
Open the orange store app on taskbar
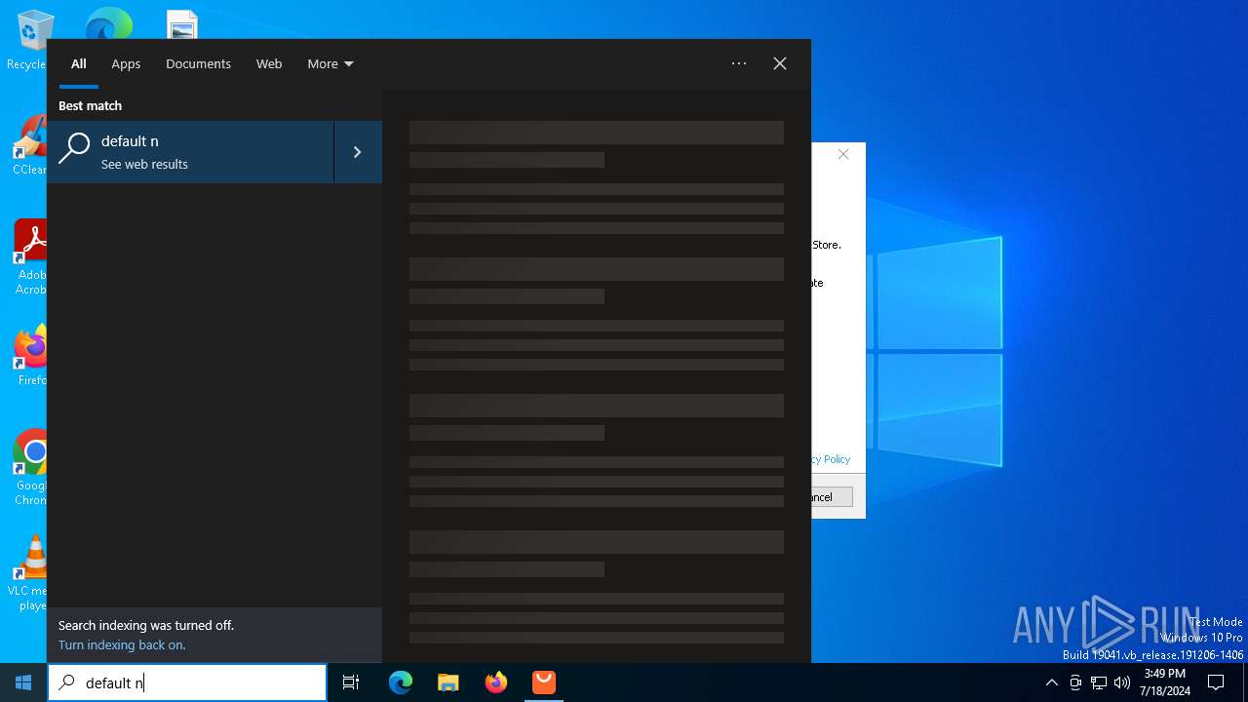coord(544,682)
